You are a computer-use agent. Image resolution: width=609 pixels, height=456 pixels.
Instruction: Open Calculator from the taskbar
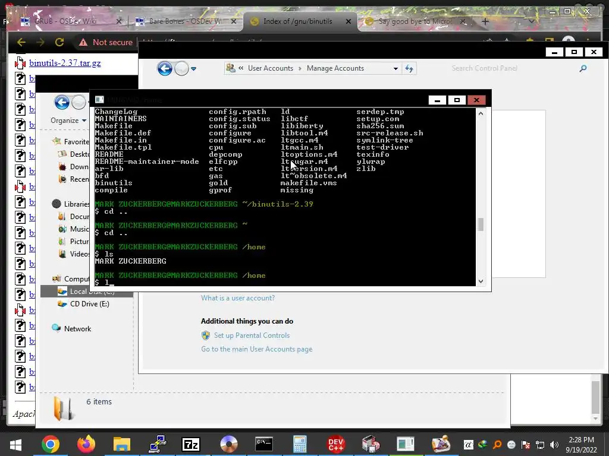click(300, 444)
